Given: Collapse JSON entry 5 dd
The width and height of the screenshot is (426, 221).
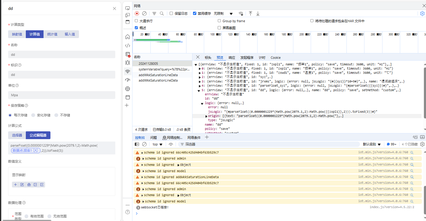Looking at the screenshot, I should click(x=199, y=90).
